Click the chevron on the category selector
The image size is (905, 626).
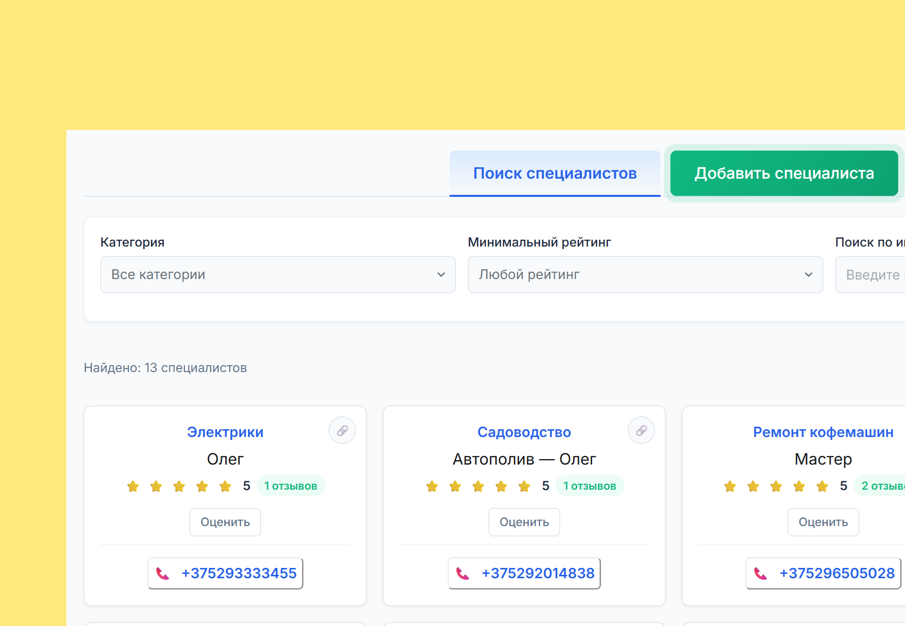[x=441, y=275]
